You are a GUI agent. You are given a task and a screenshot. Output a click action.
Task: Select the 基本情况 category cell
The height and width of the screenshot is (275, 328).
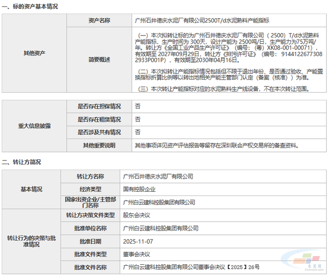pos(31,189)
